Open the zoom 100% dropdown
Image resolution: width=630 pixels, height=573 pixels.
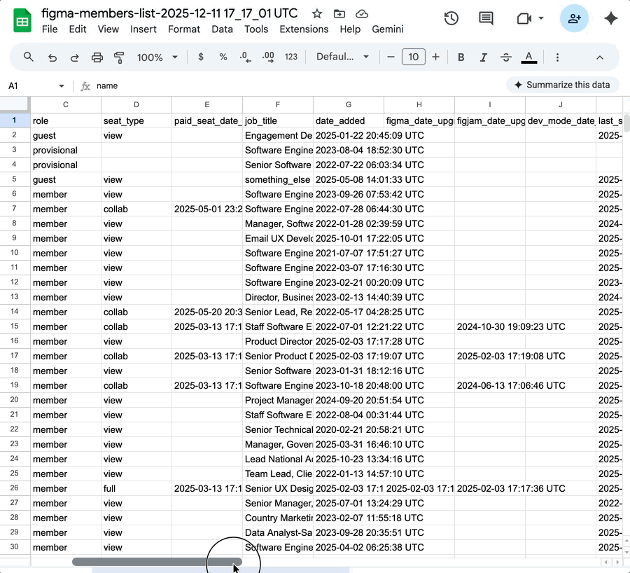click(x=157, y=57)
